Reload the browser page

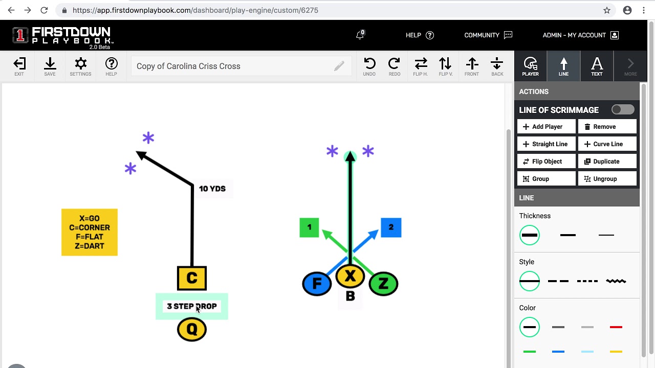(44, 10)
